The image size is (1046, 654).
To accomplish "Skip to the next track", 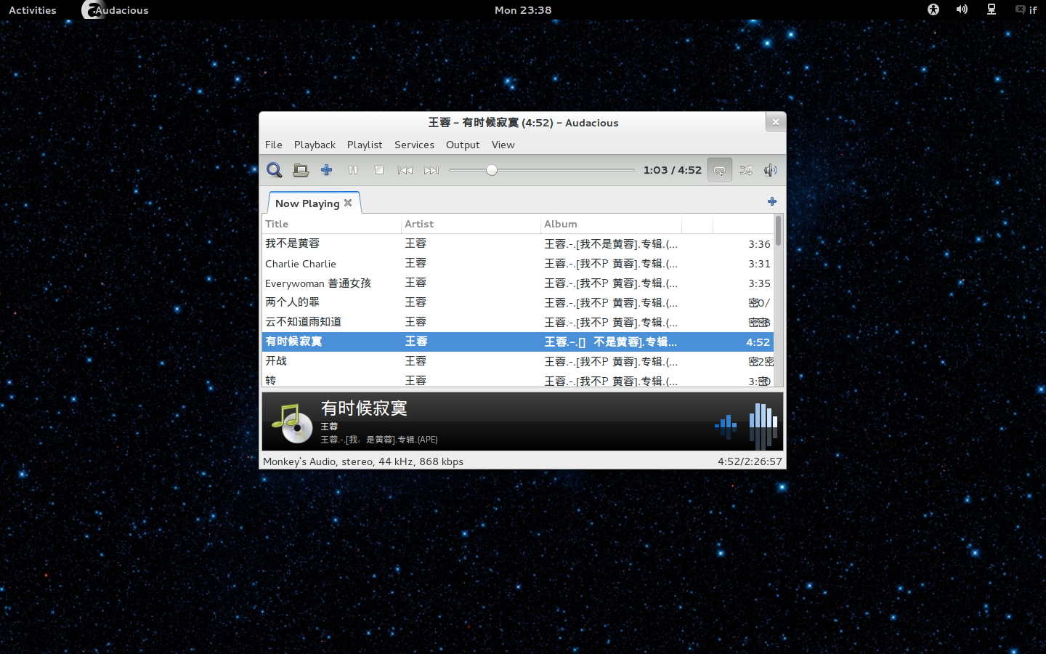I will [x=431, y=170].
